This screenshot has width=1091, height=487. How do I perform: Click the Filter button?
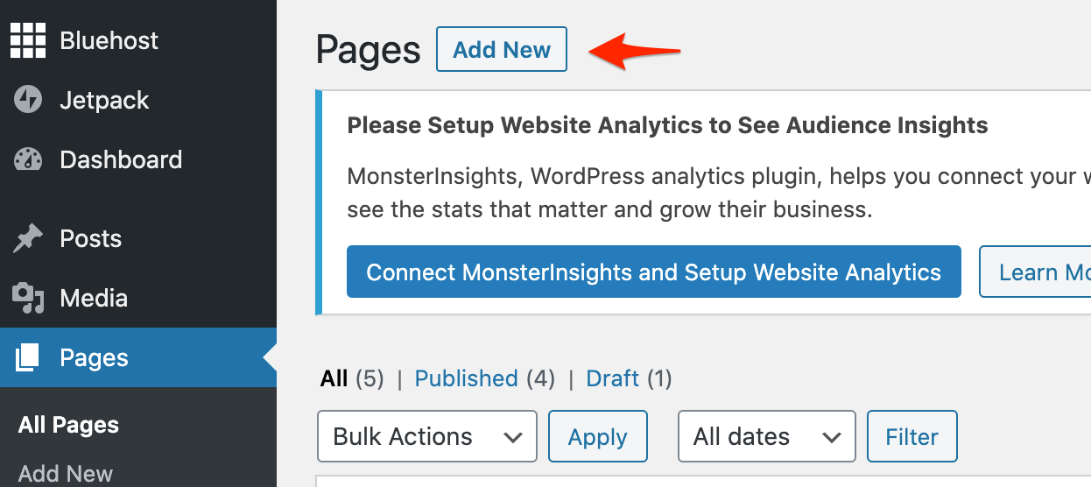pos(912,436)
